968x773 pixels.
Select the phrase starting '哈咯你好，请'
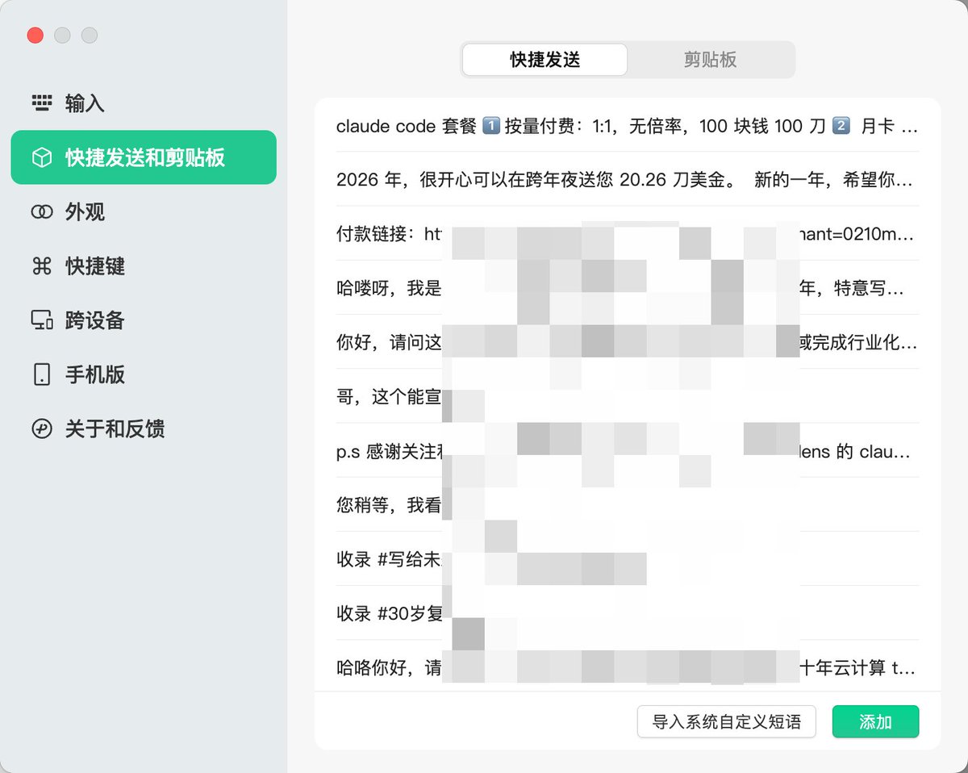point(628,666)
